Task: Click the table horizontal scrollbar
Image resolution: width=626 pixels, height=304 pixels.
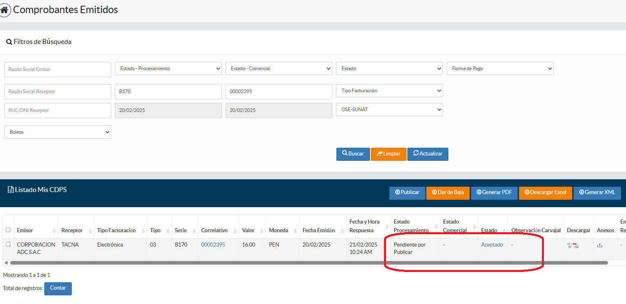Action: pos(309,263)
